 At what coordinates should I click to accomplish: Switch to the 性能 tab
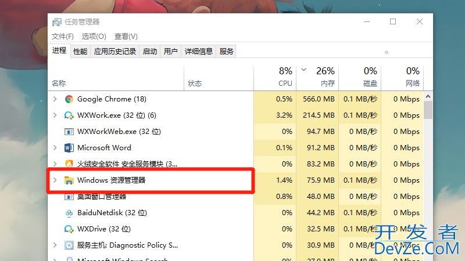pyautogui.click(x=80, y=52)
